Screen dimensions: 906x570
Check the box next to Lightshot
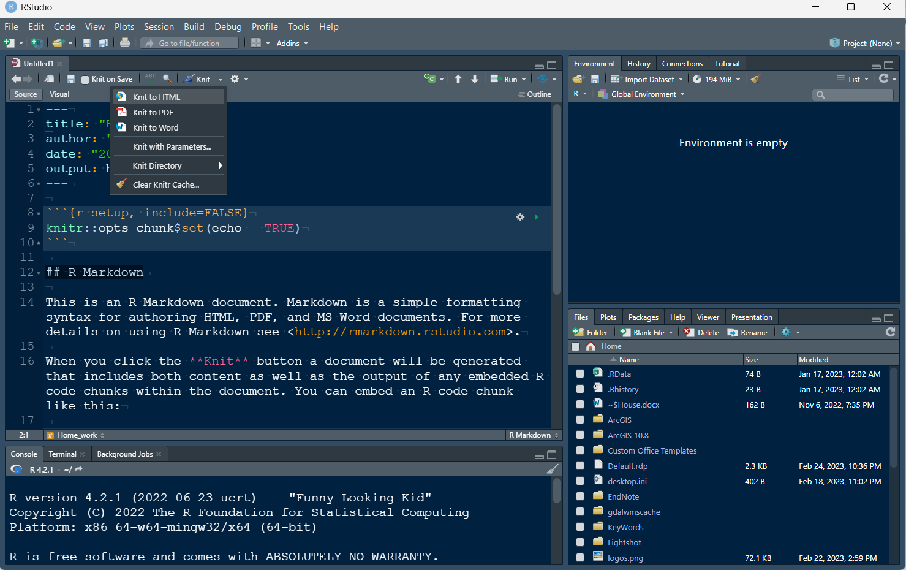pyautogui.click(x=580, y=542)
